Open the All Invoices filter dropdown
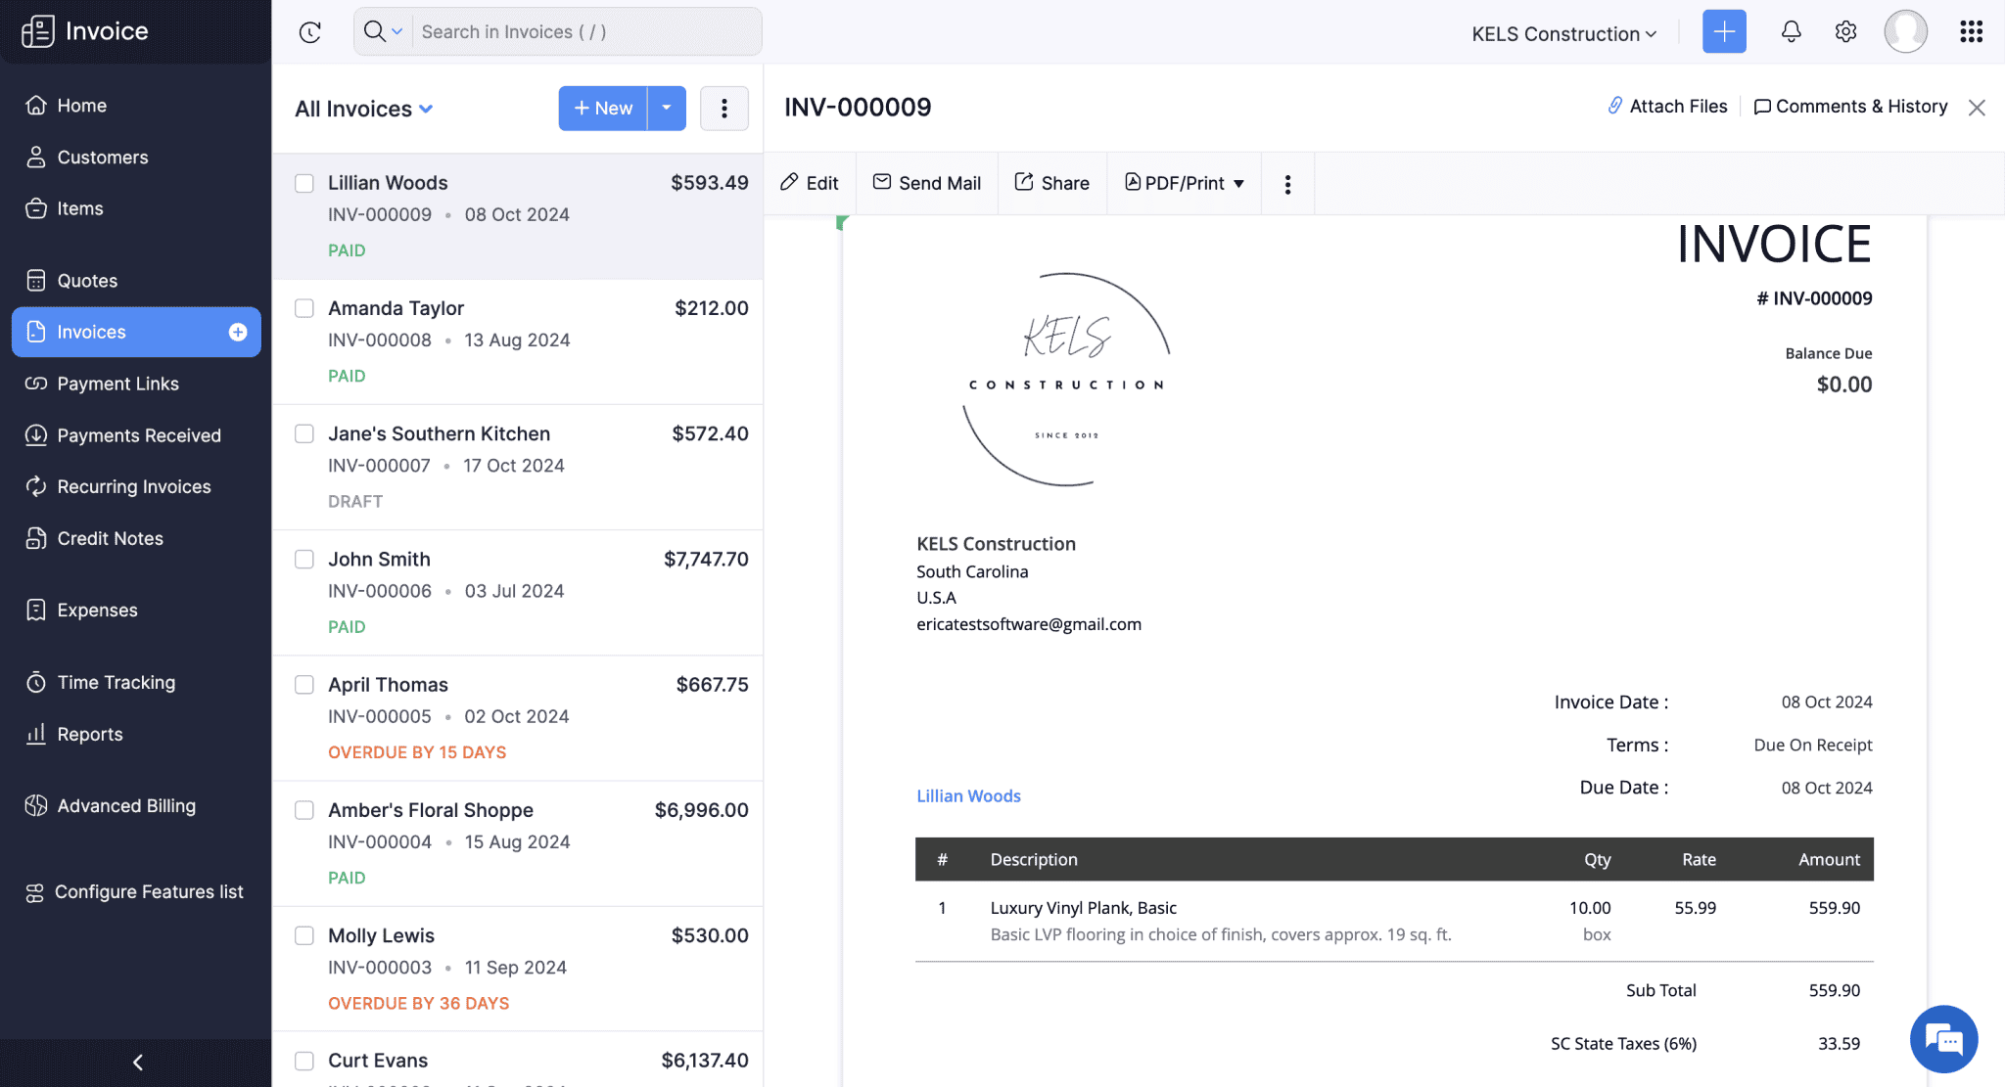 tap(363, 109)
